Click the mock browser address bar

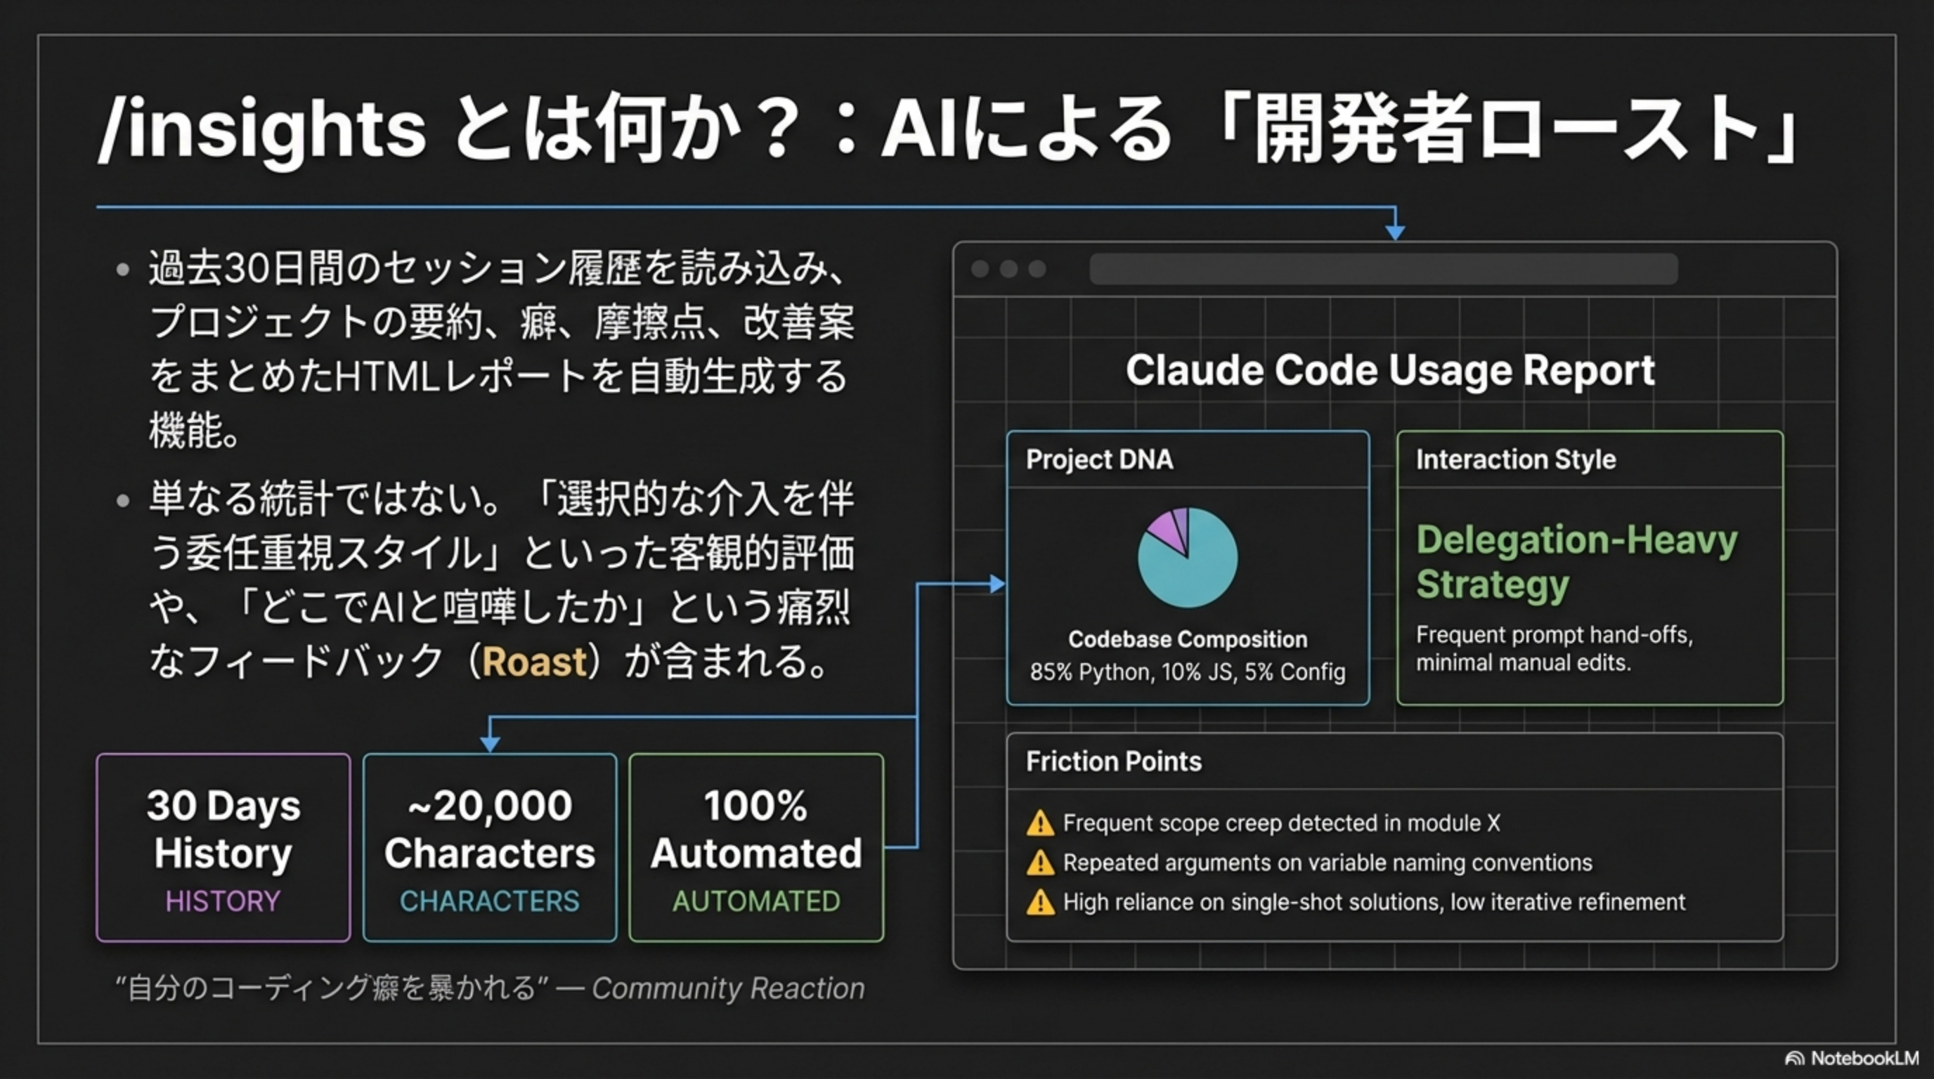tap(1383, 268)
